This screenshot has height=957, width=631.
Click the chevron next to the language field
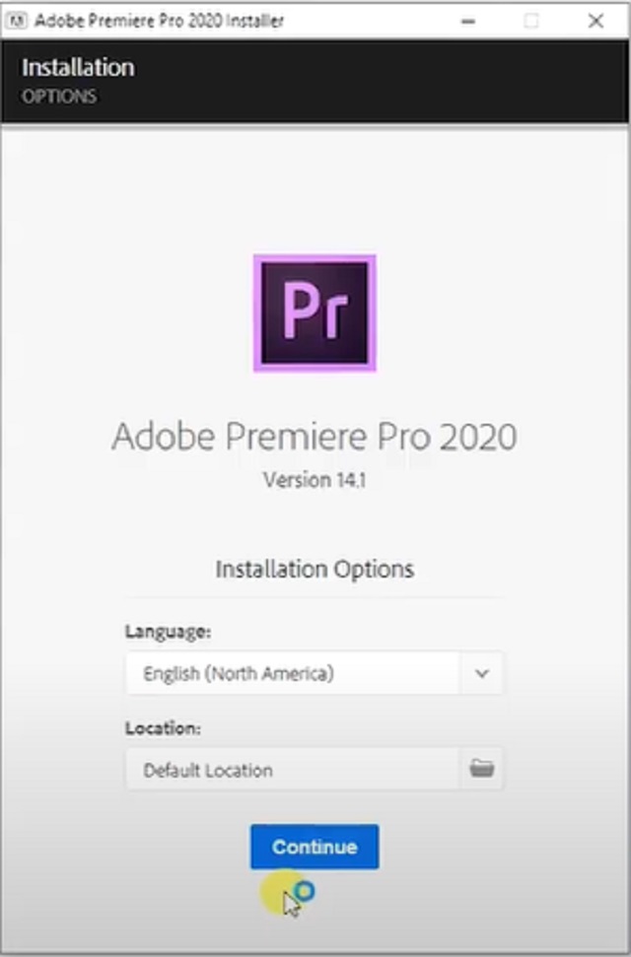(480, 673)
